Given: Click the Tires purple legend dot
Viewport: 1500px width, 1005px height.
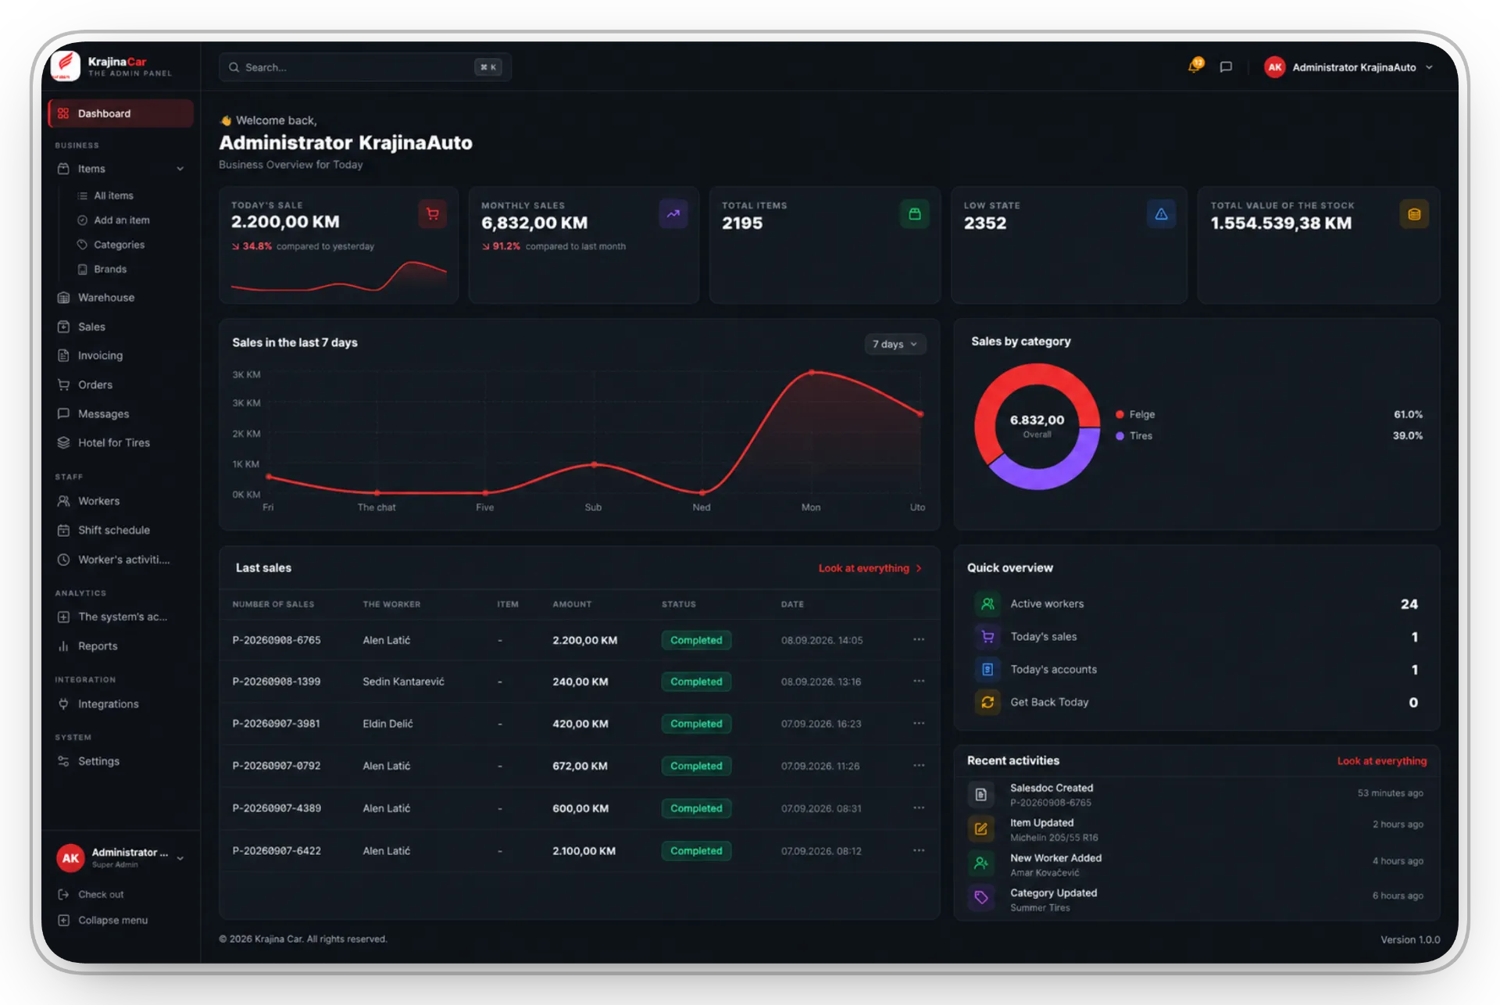Looking at the screenshot, I should click(x=1120, y=436).
